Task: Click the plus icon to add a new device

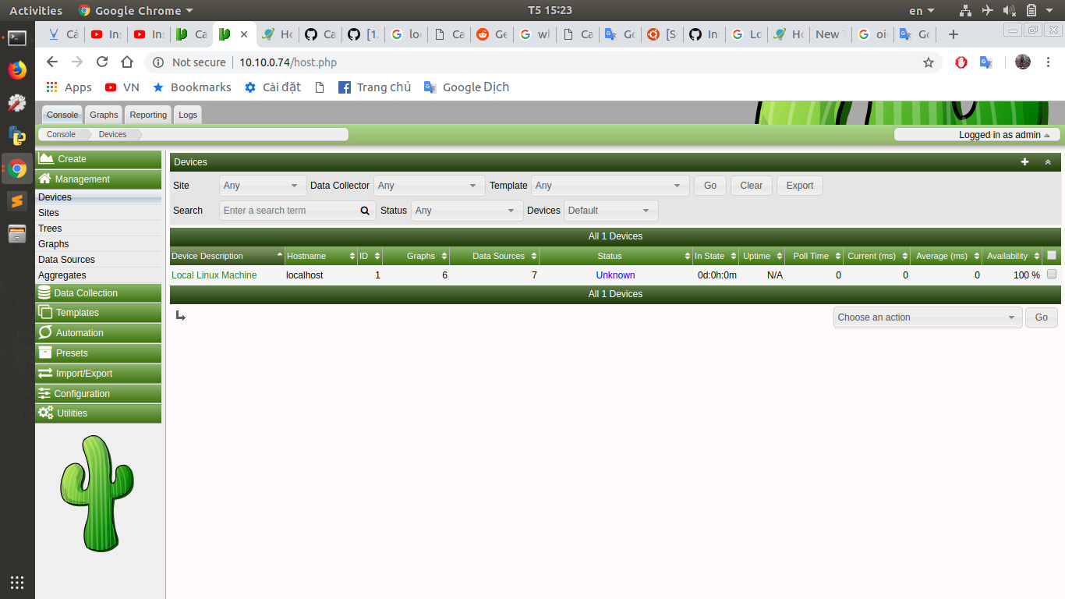Action: [x=1024, y=161]
